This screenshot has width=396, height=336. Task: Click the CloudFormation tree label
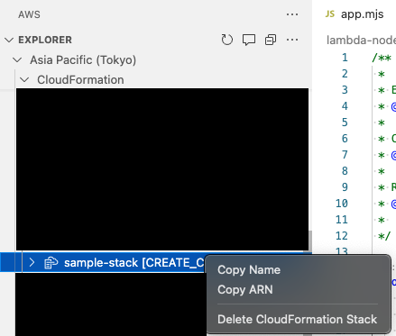80,80
